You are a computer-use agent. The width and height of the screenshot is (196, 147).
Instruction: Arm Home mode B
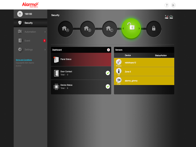[x=87, y=29]
